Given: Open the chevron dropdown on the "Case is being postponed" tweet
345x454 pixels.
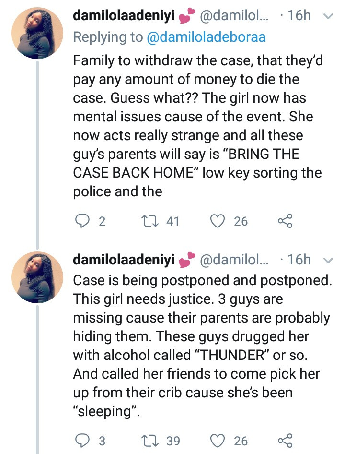Looking at the screenshot, I should [329, 260].
